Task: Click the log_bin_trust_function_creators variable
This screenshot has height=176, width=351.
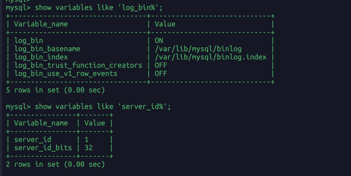Action: [78, 65]
